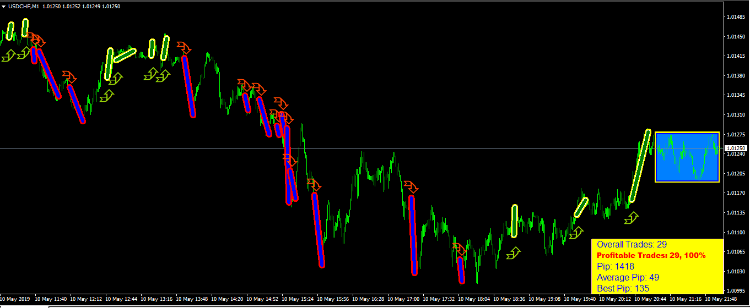Click the Overall Trades: 29 line
The width and height of the screenshot is (750, 308).
632,244
